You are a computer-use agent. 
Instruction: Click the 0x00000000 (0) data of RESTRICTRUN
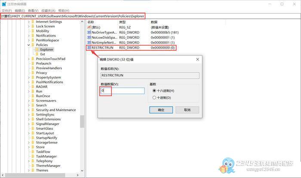[x=163, y=48]
